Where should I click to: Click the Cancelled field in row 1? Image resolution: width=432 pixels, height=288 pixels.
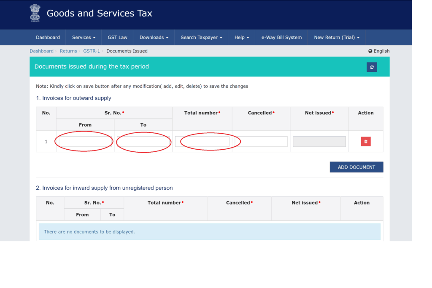click(x=261, y=142)
